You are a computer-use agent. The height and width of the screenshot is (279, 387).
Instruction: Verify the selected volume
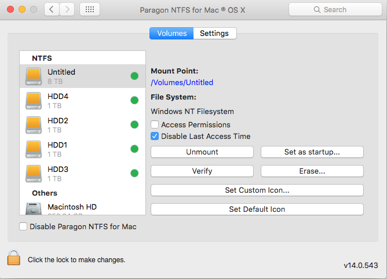tap(202, 171)
